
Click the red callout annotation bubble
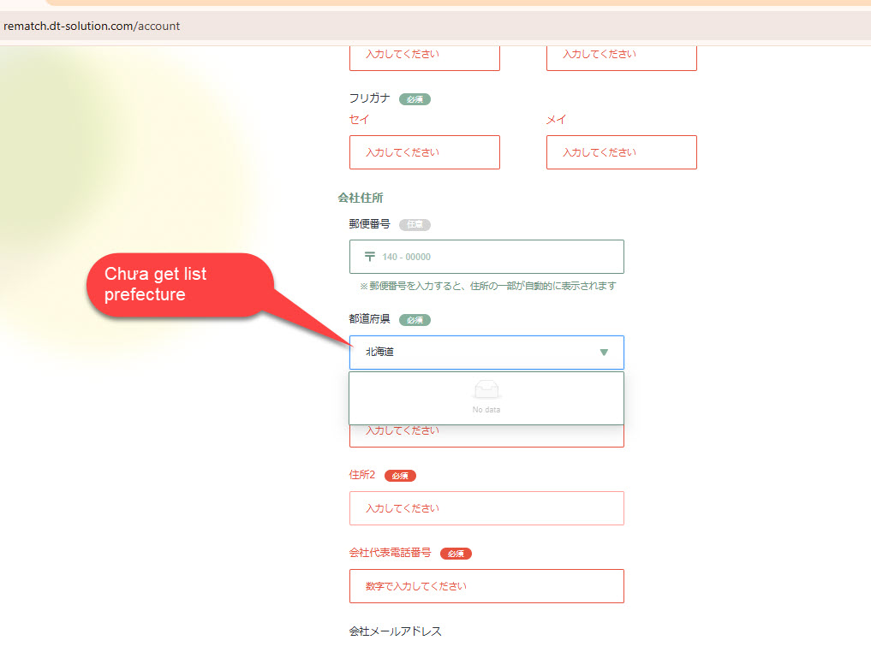[x=178, y=285]
